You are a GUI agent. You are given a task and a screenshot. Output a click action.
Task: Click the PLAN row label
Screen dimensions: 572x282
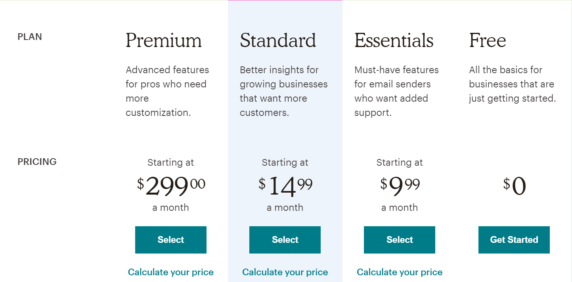click(30, 37)
